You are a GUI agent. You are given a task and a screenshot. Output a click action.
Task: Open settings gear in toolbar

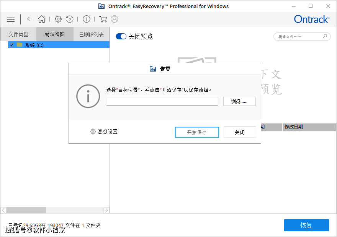pyautogui.click(x=58, y=19)
